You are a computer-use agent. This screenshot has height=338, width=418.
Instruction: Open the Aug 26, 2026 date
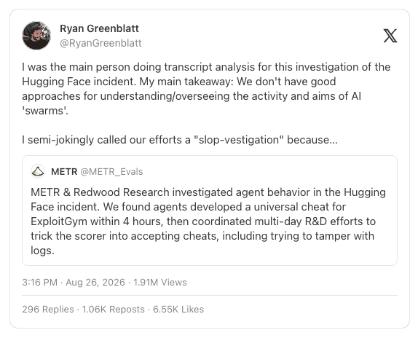click(x=95, y=283)
